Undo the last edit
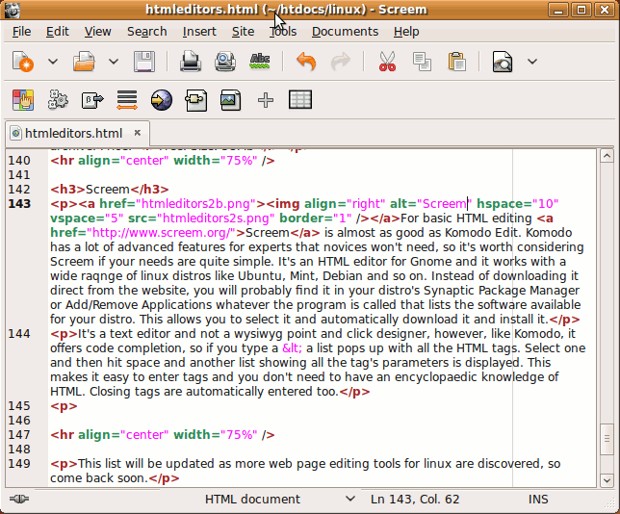620x514 pixels. point(306,63)
